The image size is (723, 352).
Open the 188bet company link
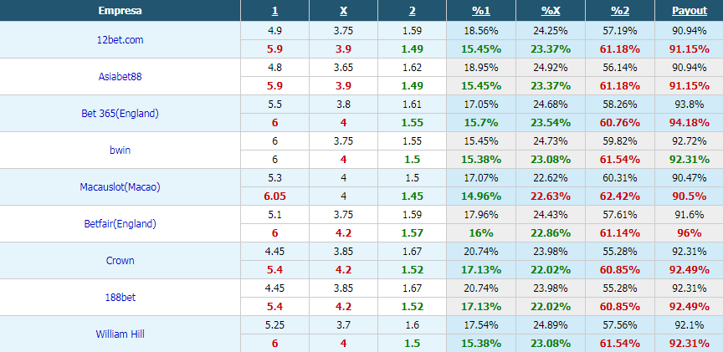[x=120, y=298]
